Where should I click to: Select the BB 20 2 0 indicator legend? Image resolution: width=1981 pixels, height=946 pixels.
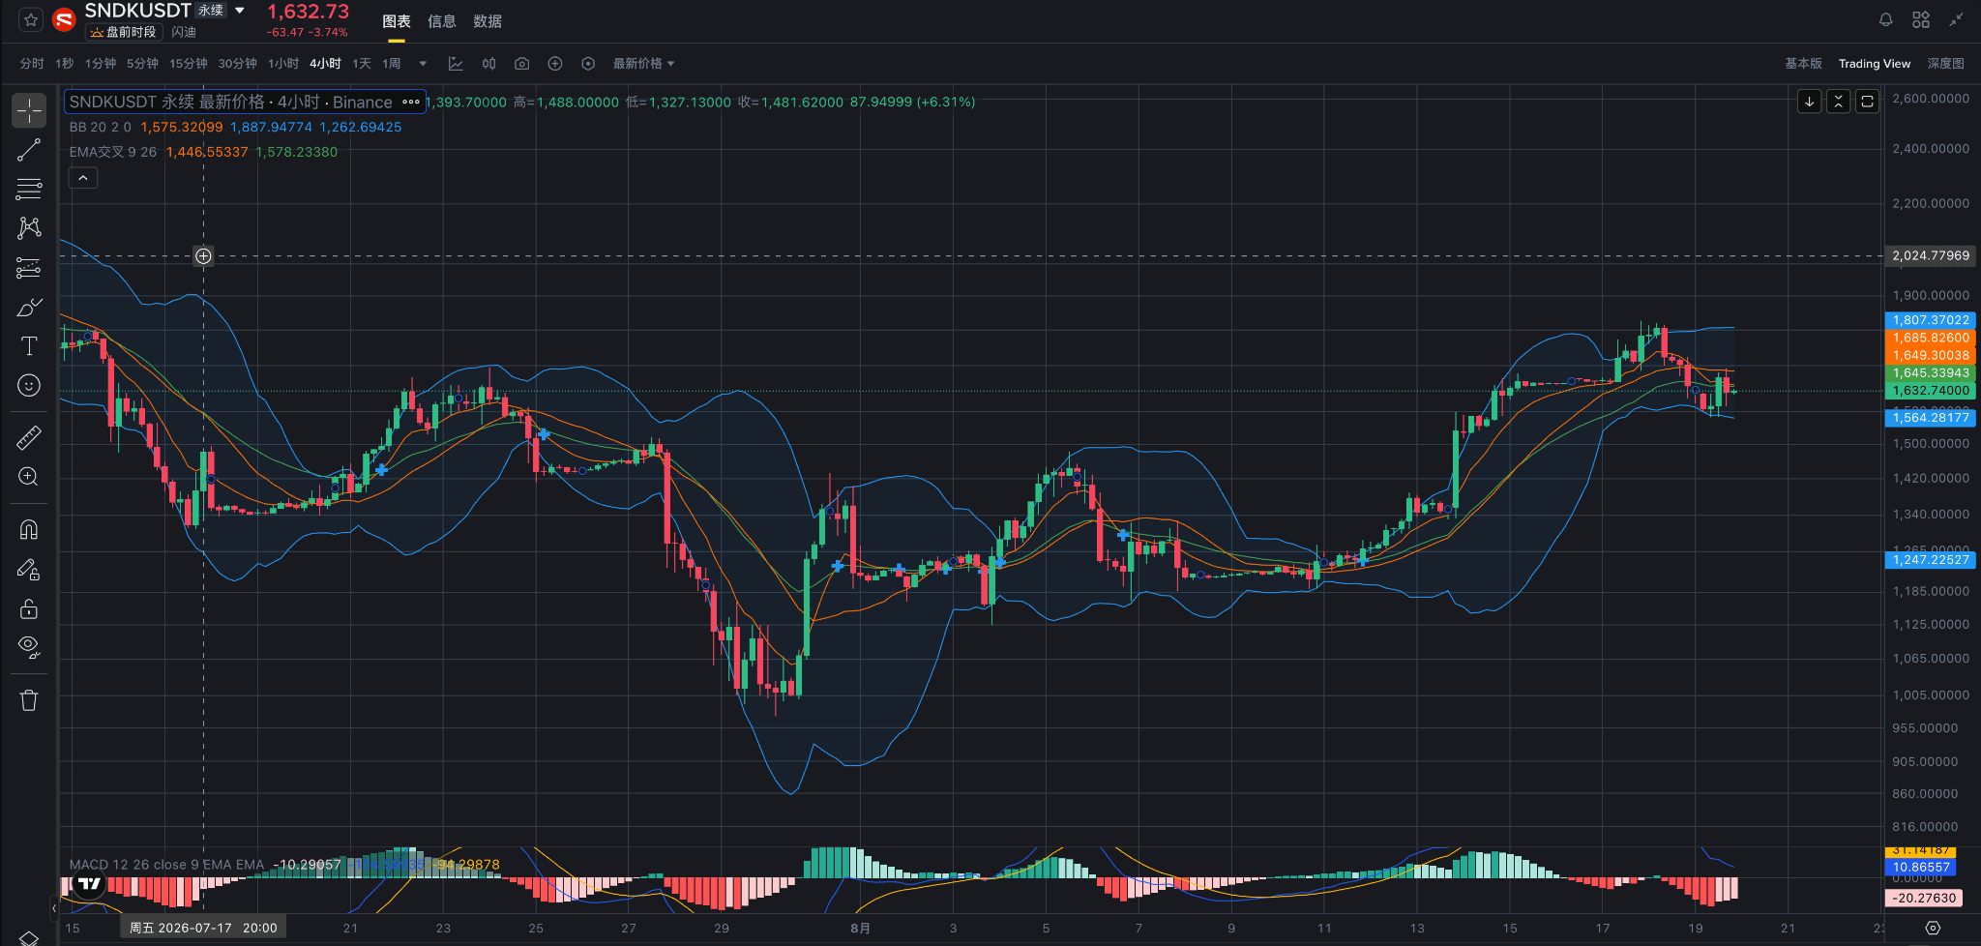point(101,127)
